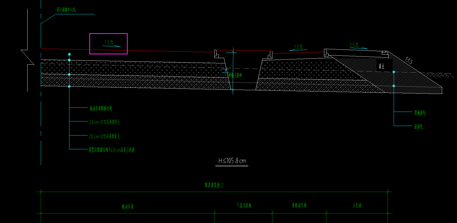Click the 下沉式绿地 dimension label

coord(244,205)
